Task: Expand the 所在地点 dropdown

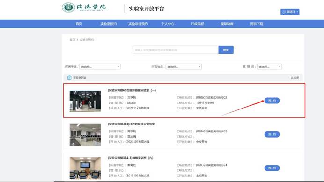Action: 184,66
